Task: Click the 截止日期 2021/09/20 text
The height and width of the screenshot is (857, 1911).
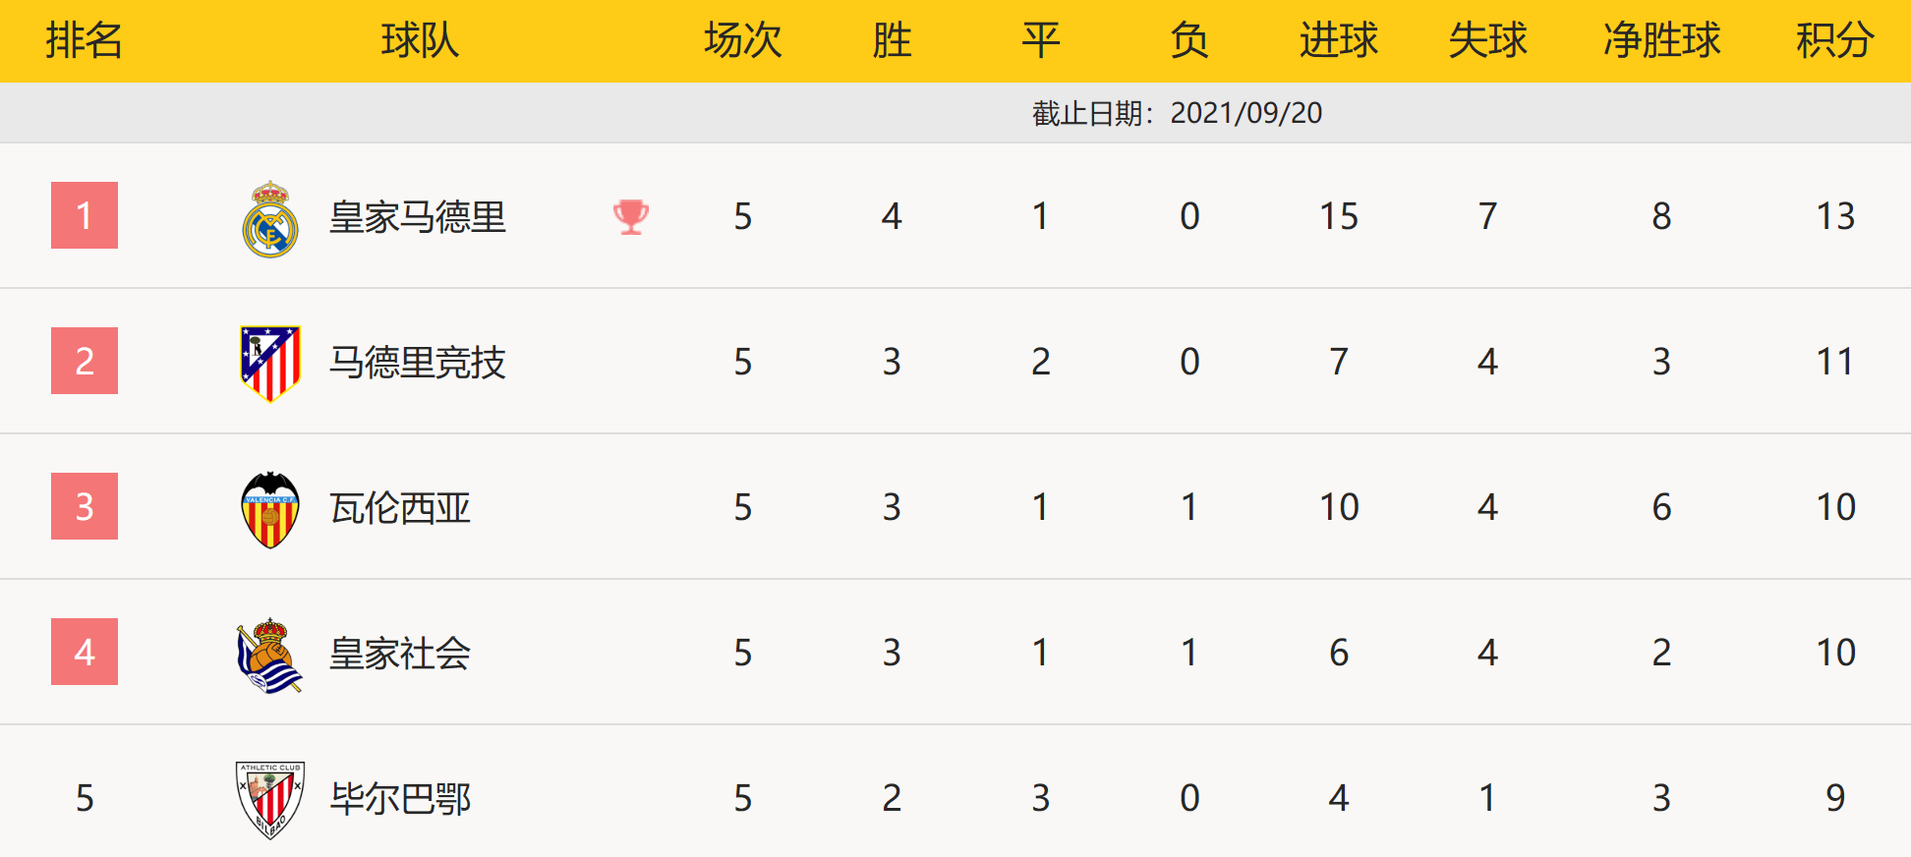Action: point(1177,113)
